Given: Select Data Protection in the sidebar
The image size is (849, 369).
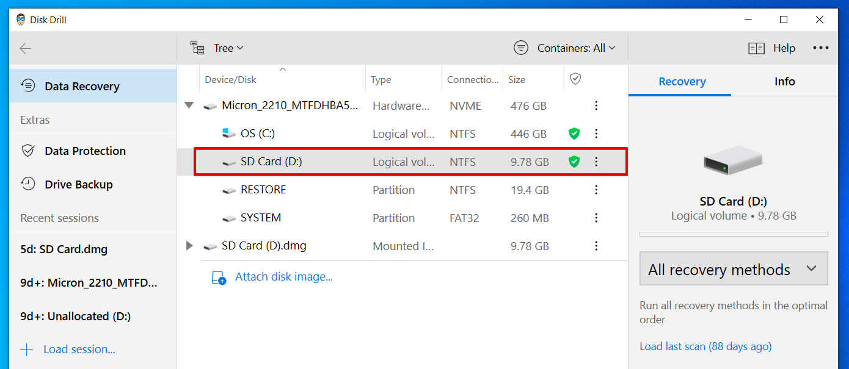Looking at the screenshot, I should coord(93,151).
